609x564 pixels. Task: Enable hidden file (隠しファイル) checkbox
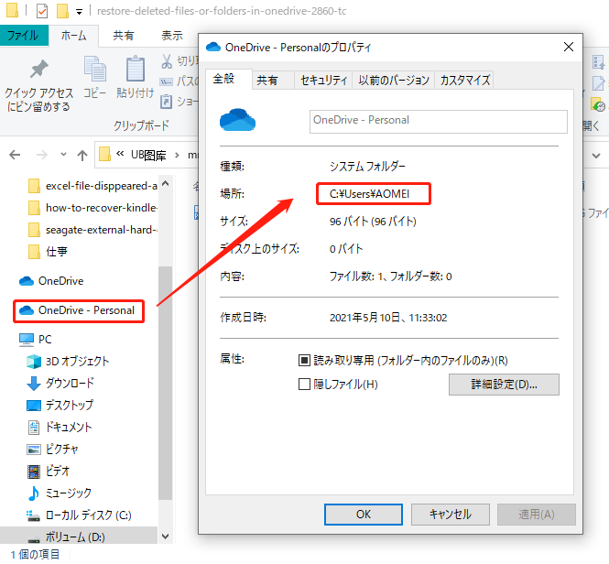tap(304, 385)
